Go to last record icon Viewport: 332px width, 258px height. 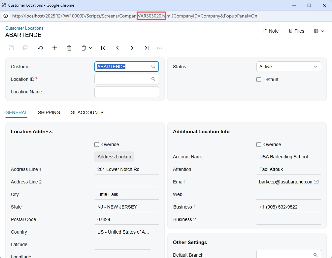click(x=147, y=48)
